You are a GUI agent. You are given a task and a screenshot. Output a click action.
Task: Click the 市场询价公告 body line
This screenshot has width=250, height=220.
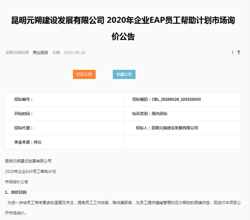[17, 182]
